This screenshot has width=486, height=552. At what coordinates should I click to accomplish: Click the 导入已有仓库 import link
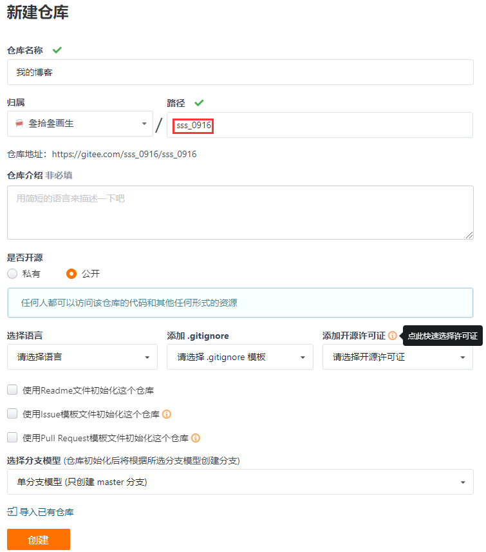tap(46, 512)
